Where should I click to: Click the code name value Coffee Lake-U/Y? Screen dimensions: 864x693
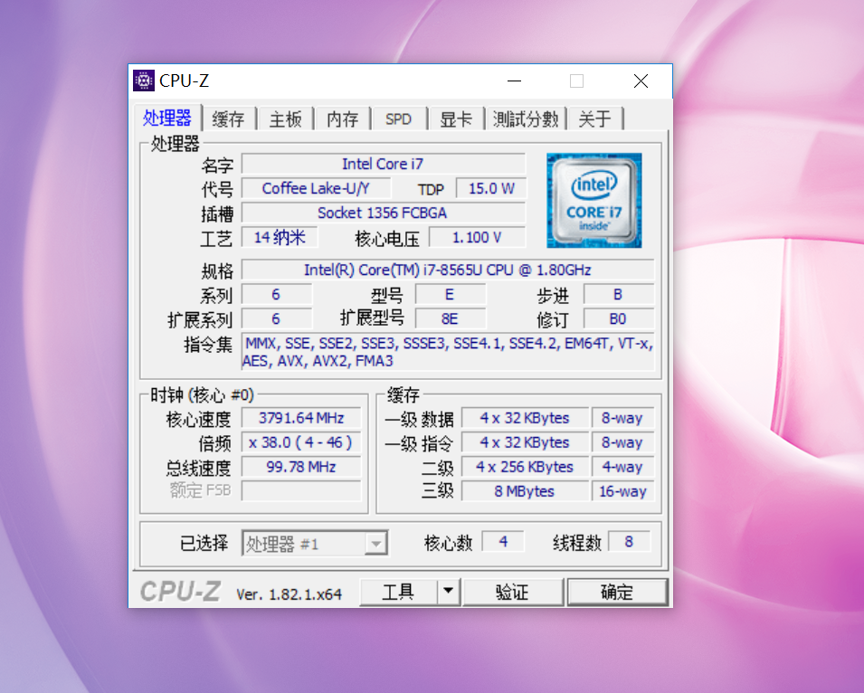point(317,188)
